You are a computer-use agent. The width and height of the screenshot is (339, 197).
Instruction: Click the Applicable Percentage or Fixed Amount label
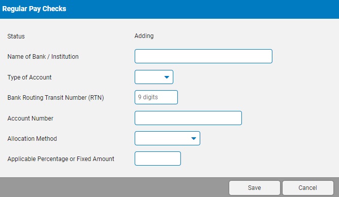click(x=61, y=159)
